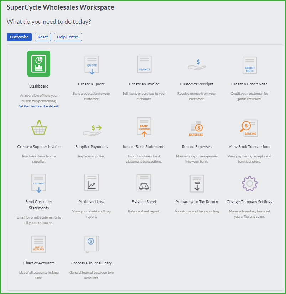Select the Supplier Payments hand icon
The width and height of the screenshot is (286, 294).
(x=92, y=130)
